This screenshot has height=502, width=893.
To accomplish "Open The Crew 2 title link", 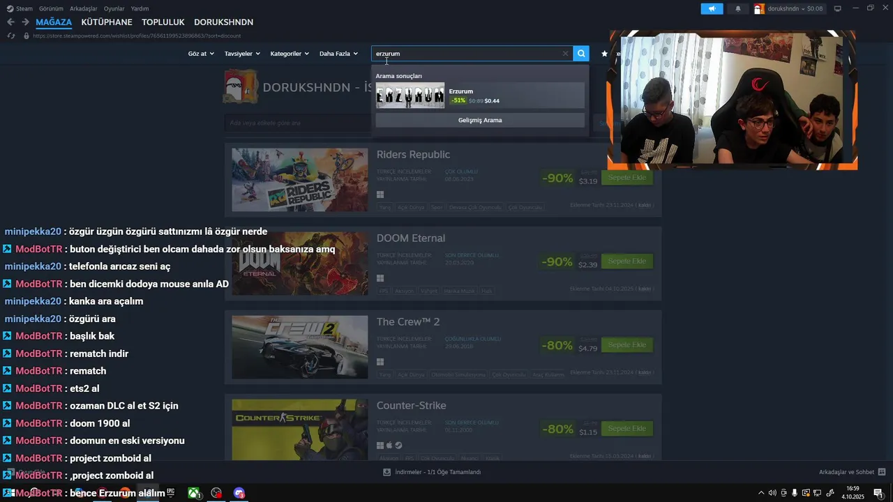I will pos(408,322).
